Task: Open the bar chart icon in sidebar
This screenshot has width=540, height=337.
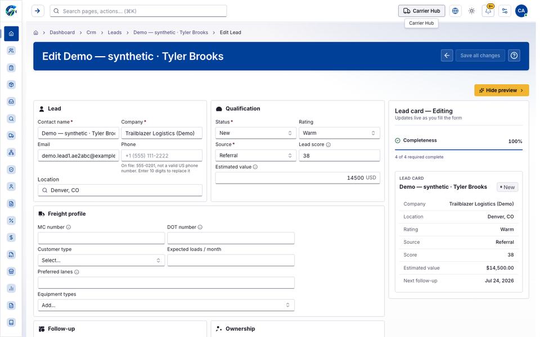Action: [11, 288]
